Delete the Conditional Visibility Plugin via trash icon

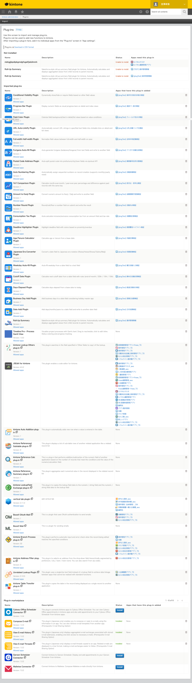(x=186, y=95)
